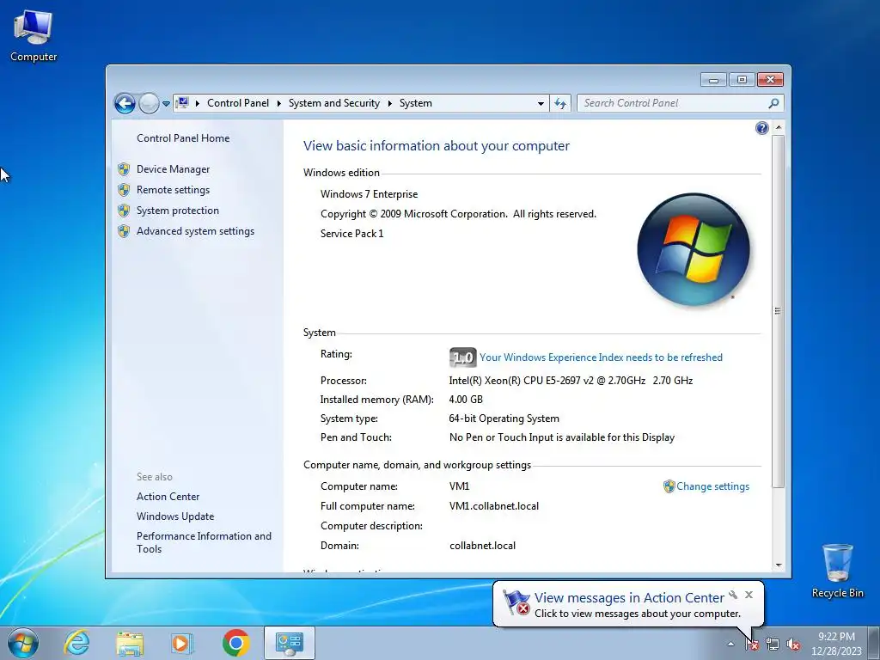Click the View messages in Action Center balloon

tap(628, 604)
